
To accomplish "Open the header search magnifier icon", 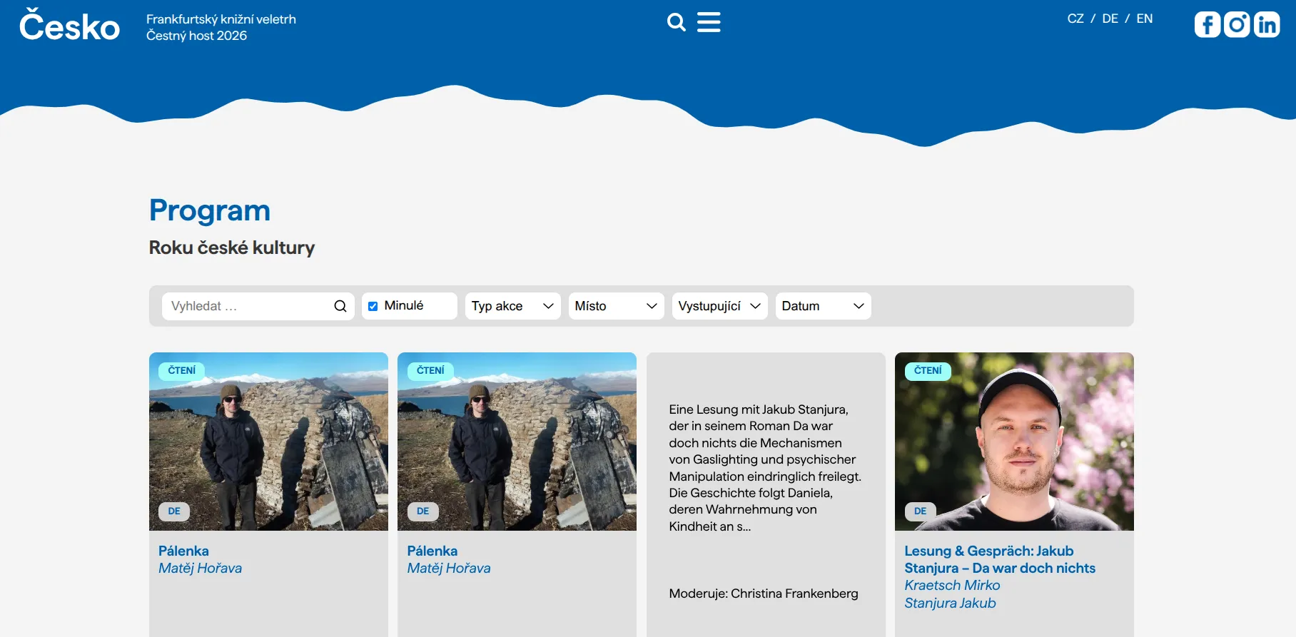I will click(x=676, y=23).
